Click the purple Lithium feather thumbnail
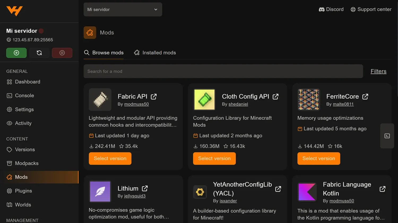The height and width of the screenshot is (223, 398). [x=100, y=191]
